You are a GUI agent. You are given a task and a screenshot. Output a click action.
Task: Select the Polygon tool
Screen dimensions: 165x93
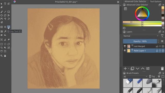click(5, 16)
